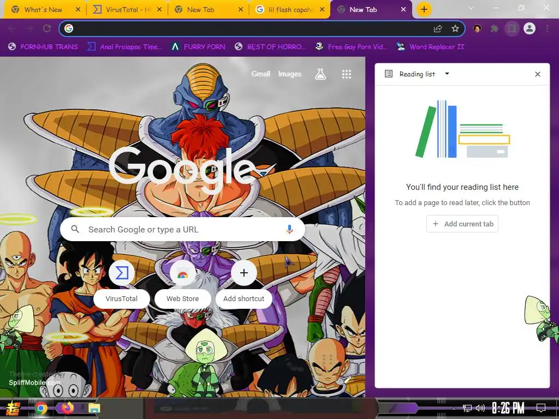This screenshot has height=419, width=559.
Task: Open the tab search chevron
Action: (x=471, y=8)
